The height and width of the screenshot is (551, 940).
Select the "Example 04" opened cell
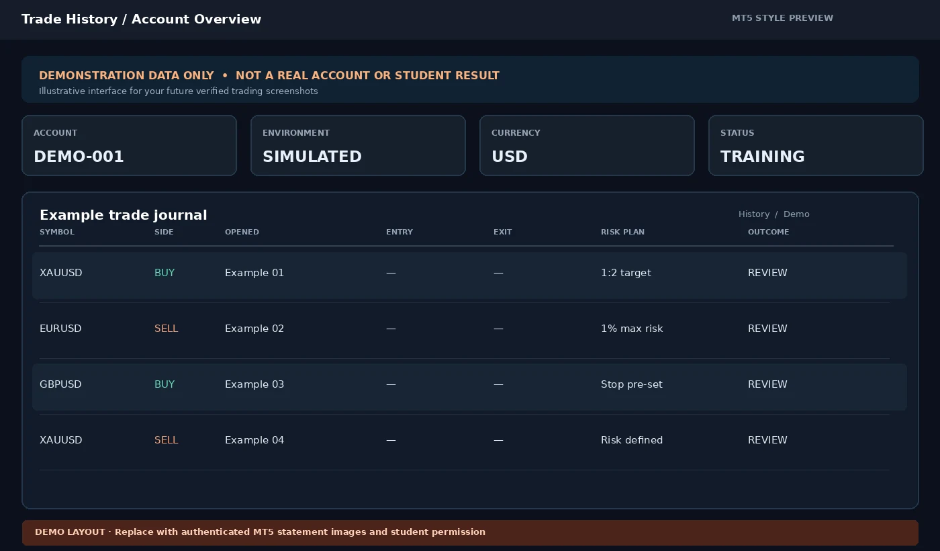254,440
